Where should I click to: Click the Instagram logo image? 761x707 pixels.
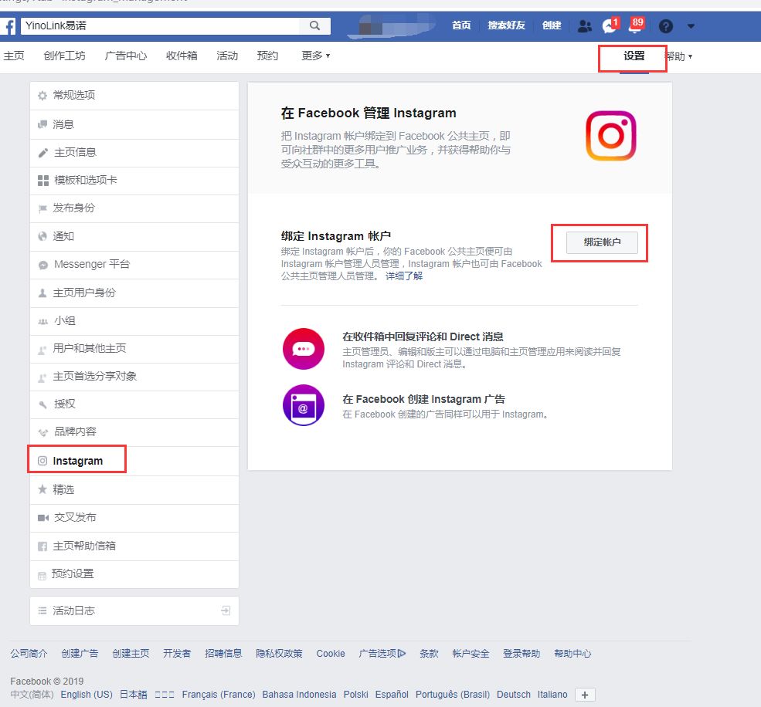(610, 136)
